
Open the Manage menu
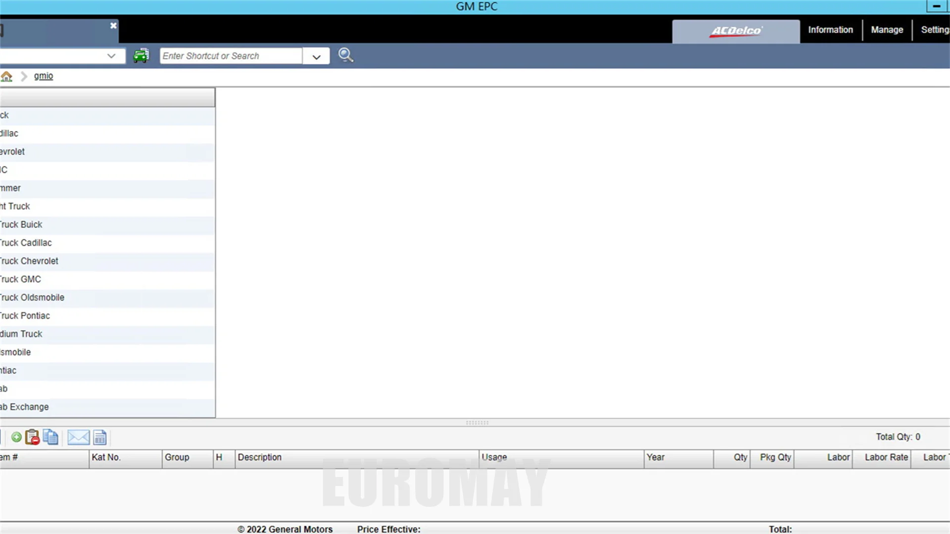(x=887, y=30)
